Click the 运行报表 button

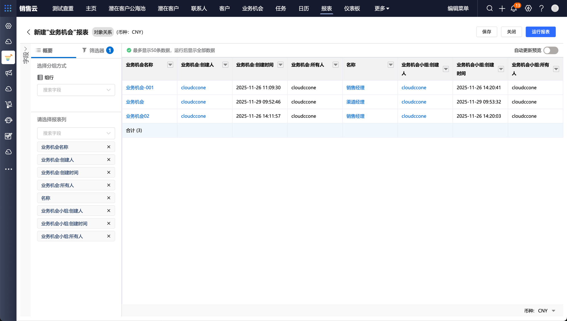click(540, 32)
